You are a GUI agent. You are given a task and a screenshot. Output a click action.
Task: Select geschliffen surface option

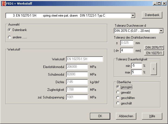[x=118, y=98]
